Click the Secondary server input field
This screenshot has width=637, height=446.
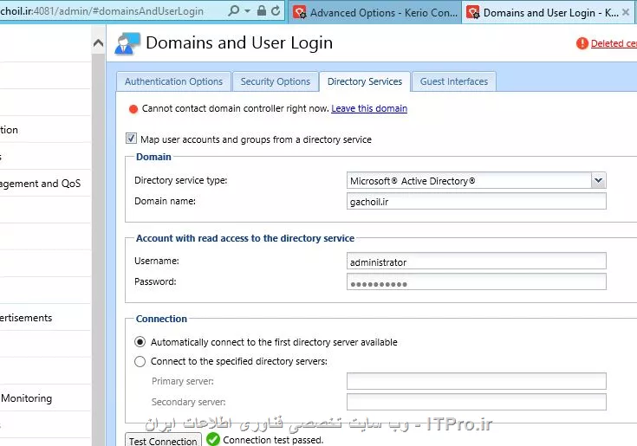[476, 402]
